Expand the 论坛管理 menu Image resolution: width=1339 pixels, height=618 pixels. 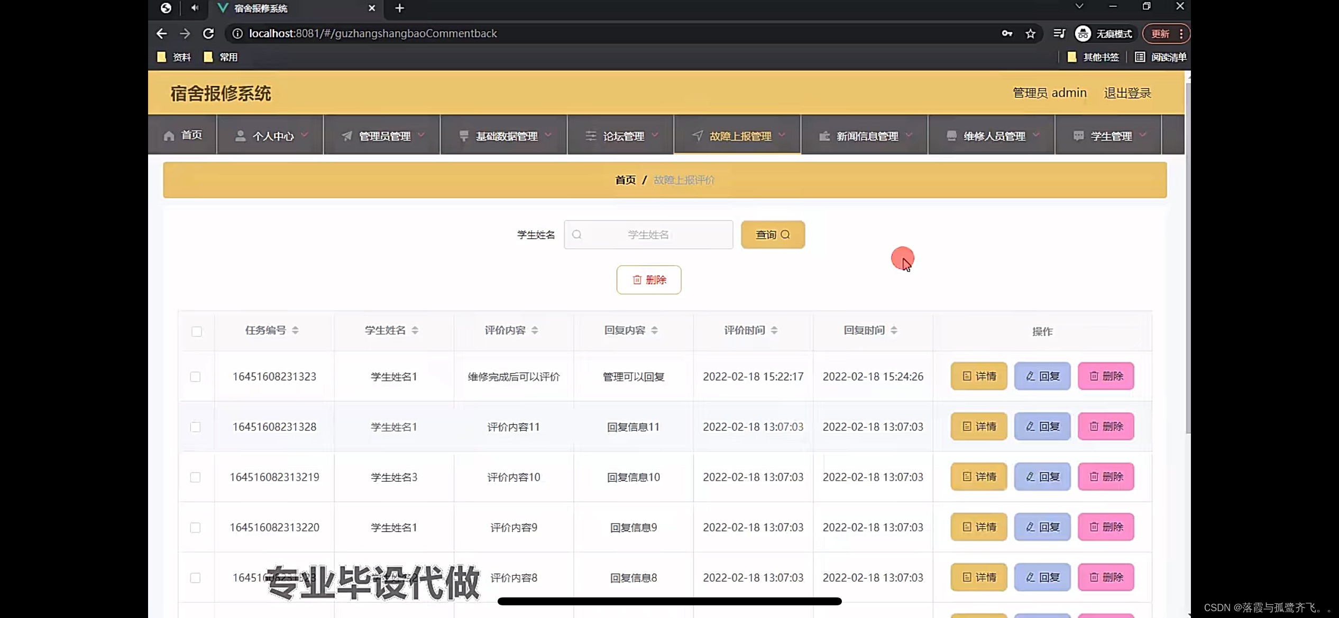point(621,136)
